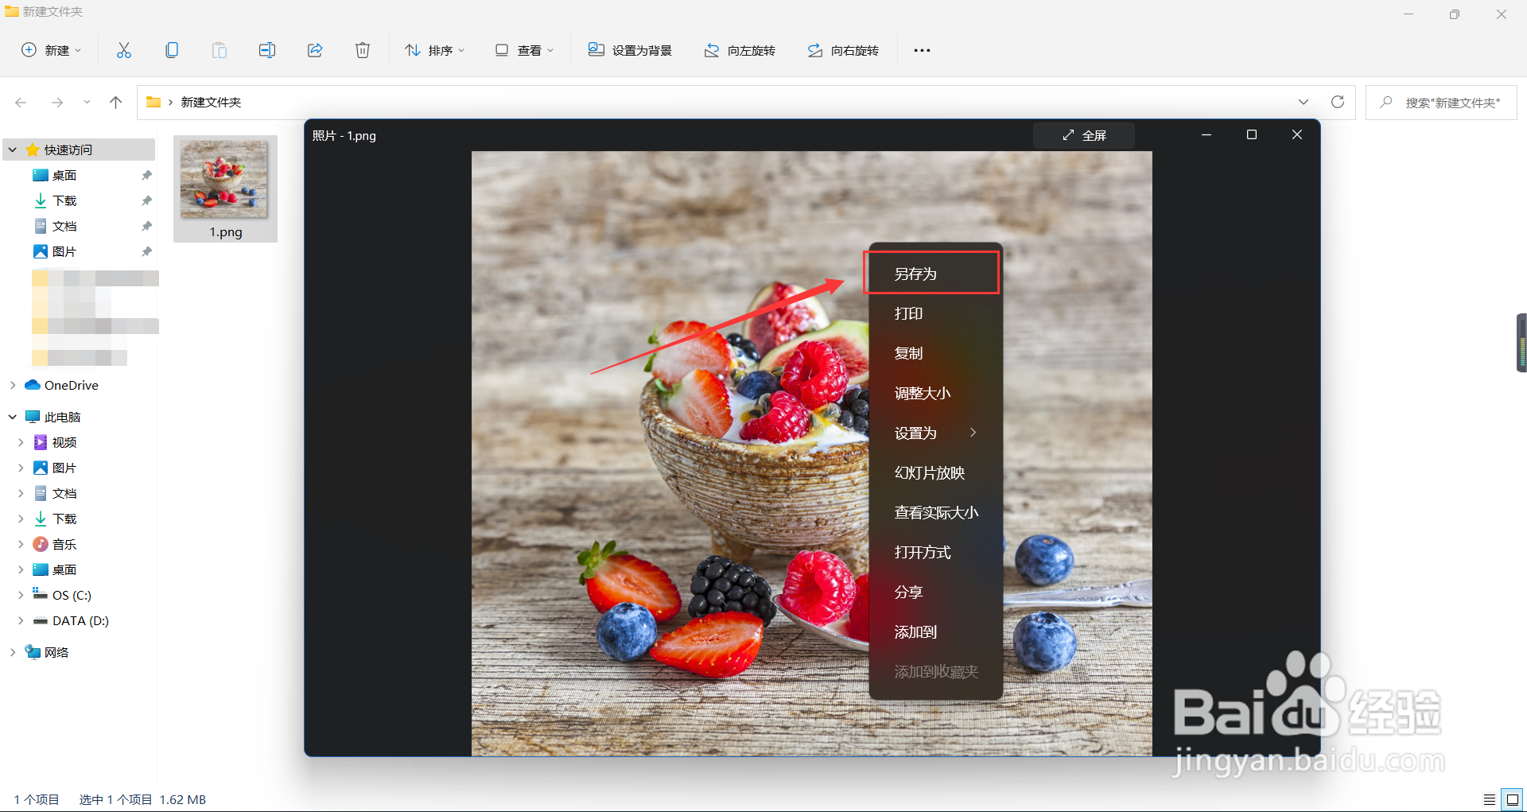
Task: Collapse the 此电脑 (This PC) node
Action: point(13,417)
